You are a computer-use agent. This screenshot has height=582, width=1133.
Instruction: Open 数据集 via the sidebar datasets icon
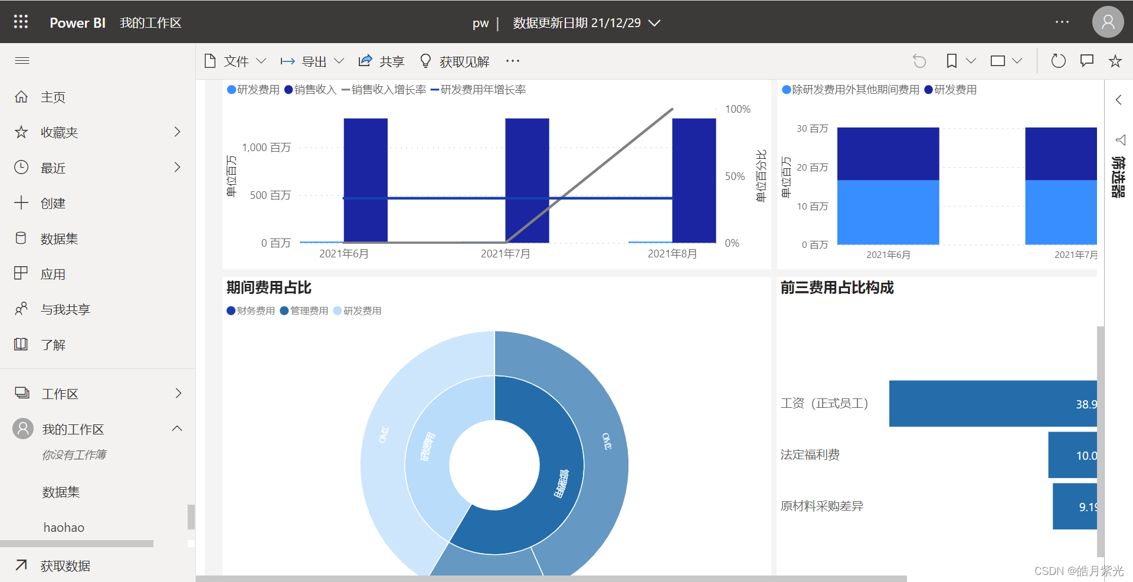tap(22, 238)
